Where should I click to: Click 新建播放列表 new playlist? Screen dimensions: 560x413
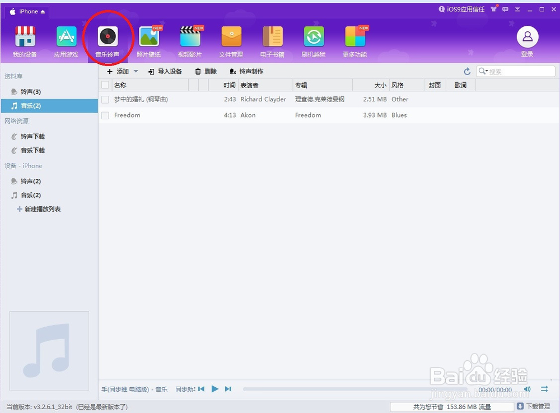point(39,209)
